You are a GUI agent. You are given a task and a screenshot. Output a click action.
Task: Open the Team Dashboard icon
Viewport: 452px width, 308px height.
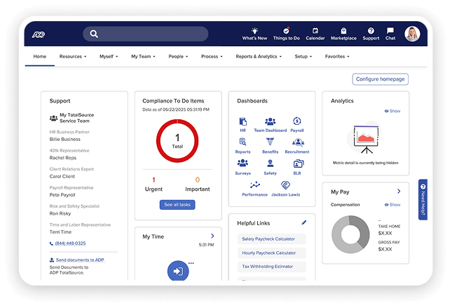point(270,121)
